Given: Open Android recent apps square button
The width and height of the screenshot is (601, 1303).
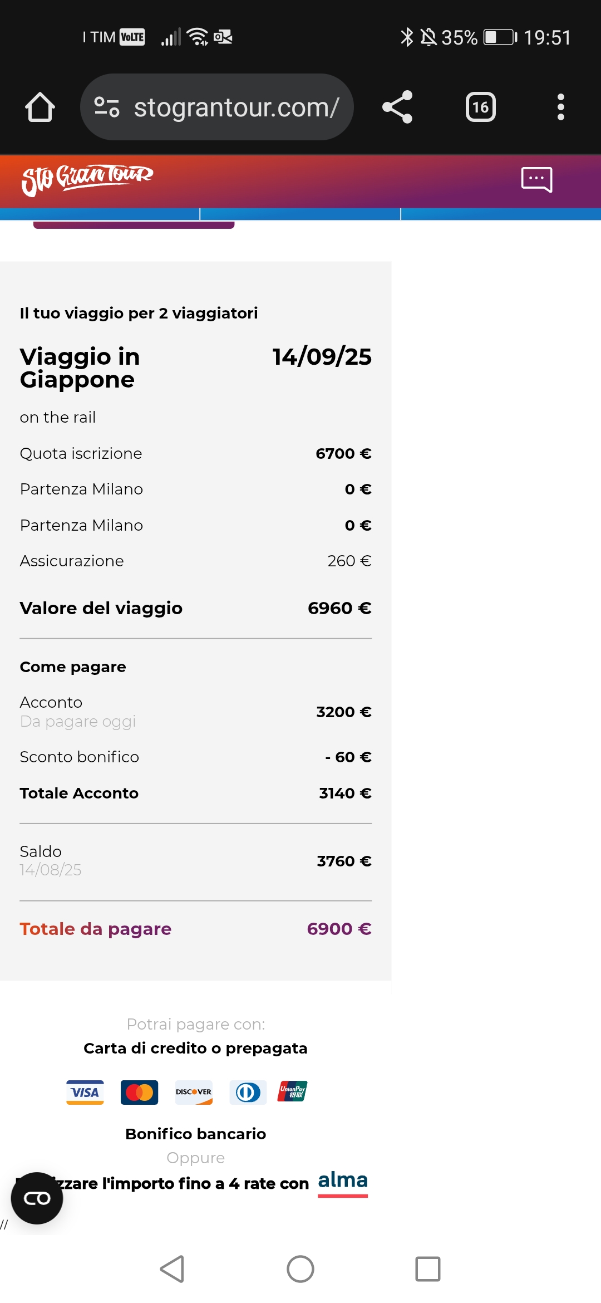Looking at the screenshot, I should pyautogui.click(x=428, y=1269).
